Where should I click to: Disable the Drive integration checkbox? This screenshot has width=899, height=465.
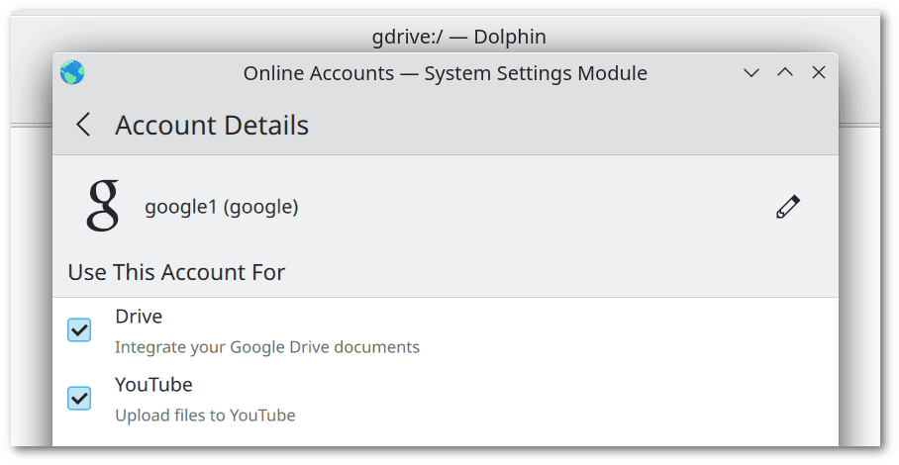[x=79, y=330]
